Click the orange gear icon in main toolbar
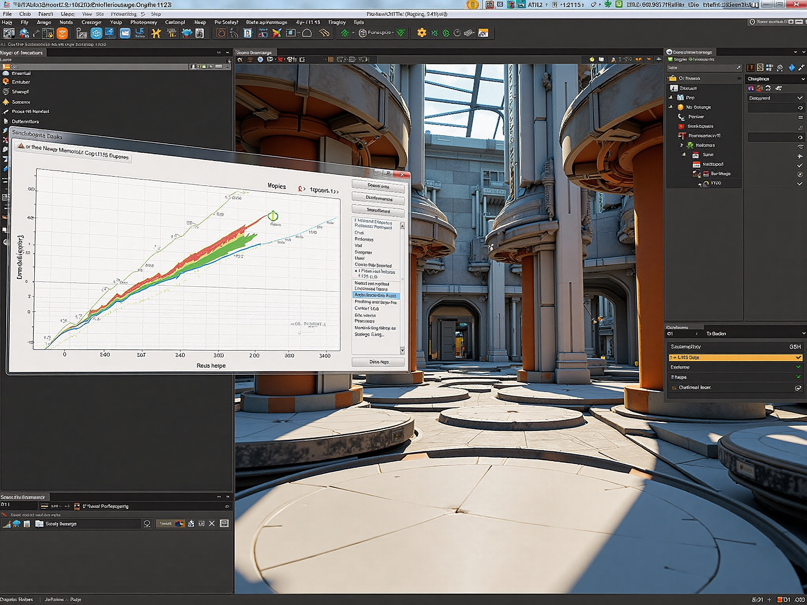 point(422,33)
